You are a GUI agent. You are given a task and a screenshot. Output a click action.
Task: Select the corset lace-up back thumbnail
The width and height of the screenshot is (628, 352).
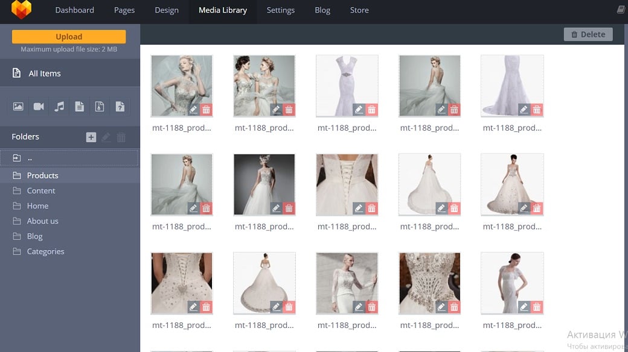tap(347, 181)
